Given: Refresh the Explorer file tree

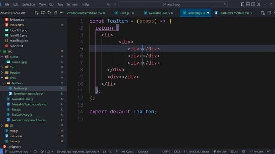Looking at the screenshot, I should 49,13.
